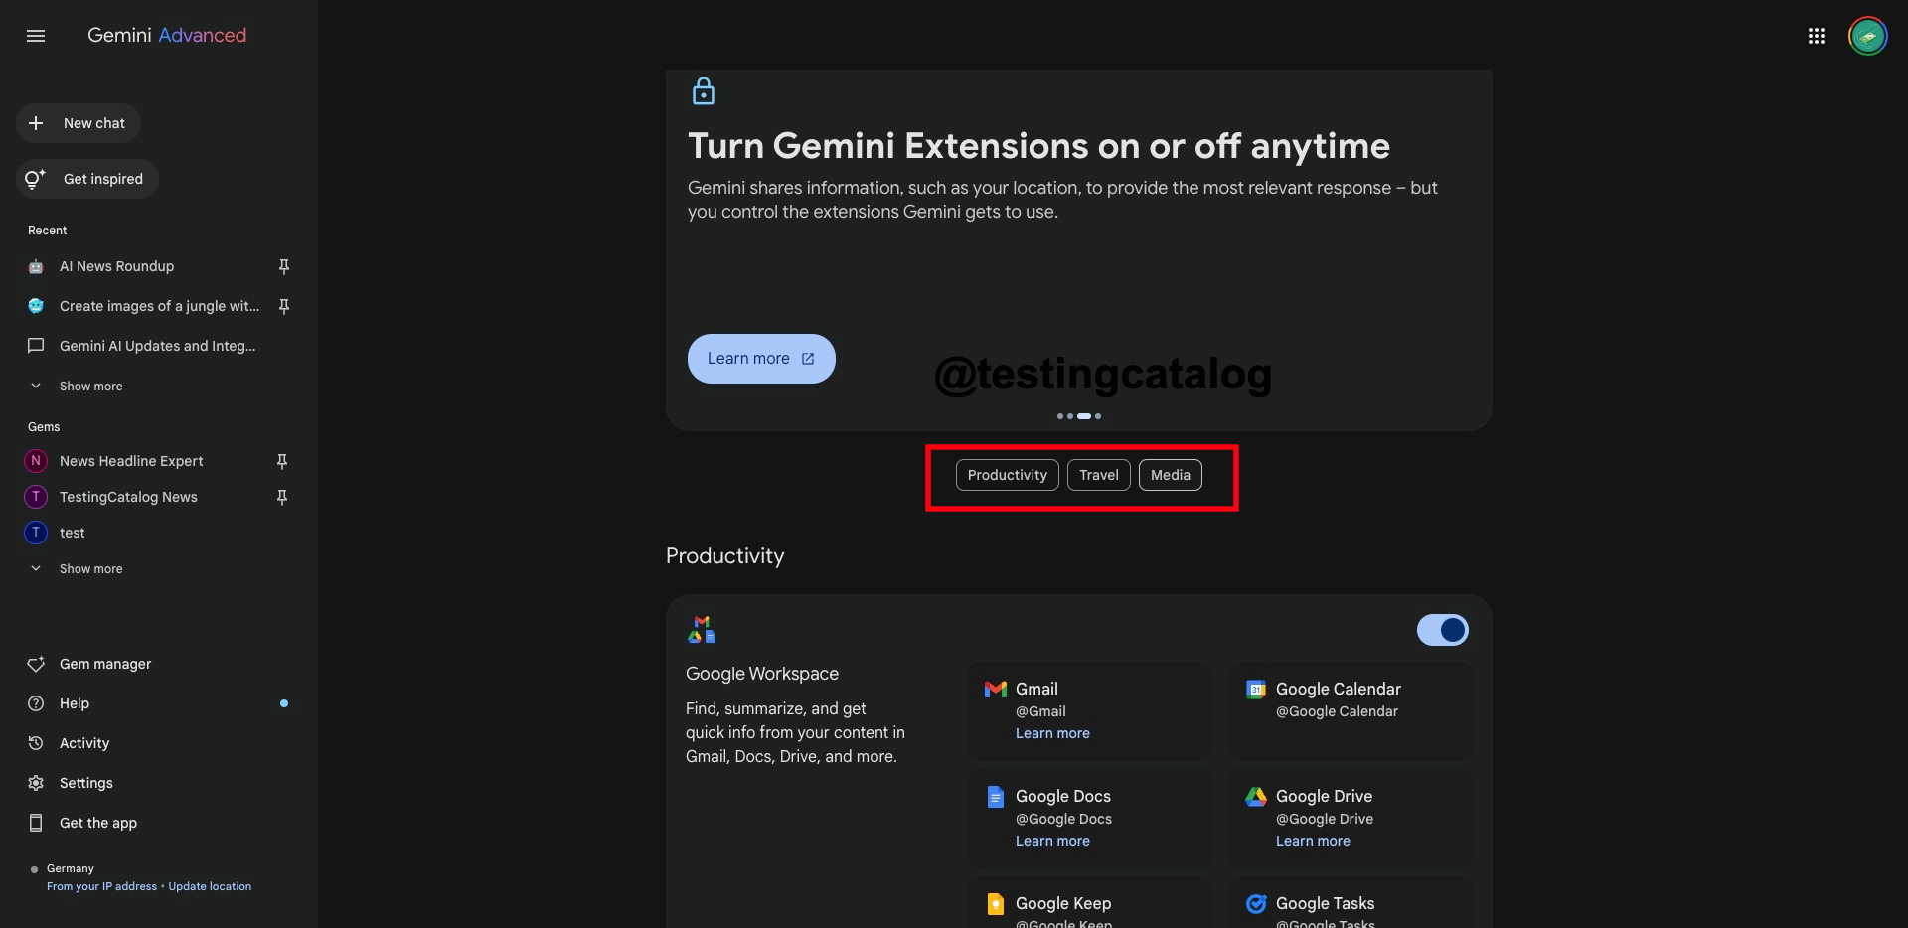Open the Google apps grid
The width and height of the screenshot is (1908, 928).
pos(1817,36)
